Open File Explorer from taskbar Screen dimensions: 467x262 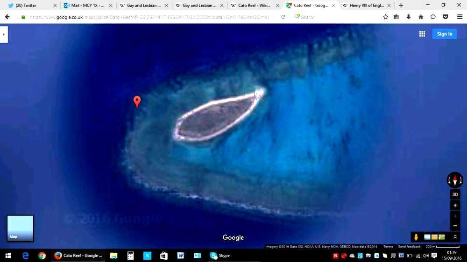click(114, 255)
